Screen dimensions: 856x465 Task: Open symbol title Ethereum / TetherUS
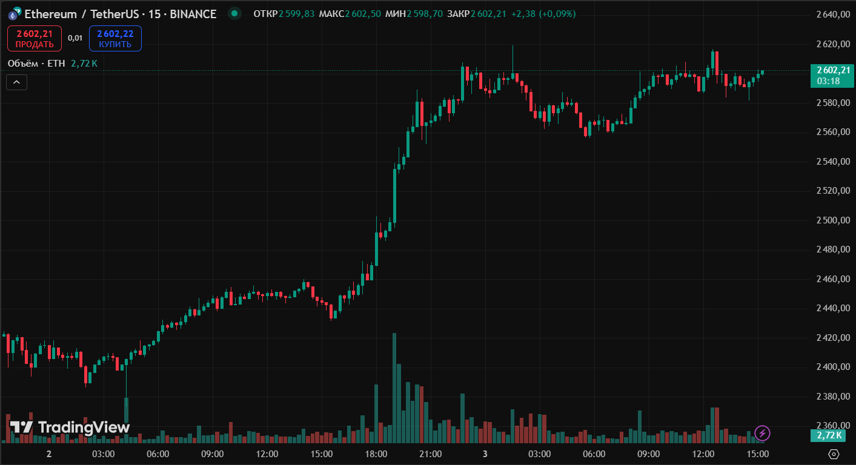pyautogui.click(x=120, y=14)
